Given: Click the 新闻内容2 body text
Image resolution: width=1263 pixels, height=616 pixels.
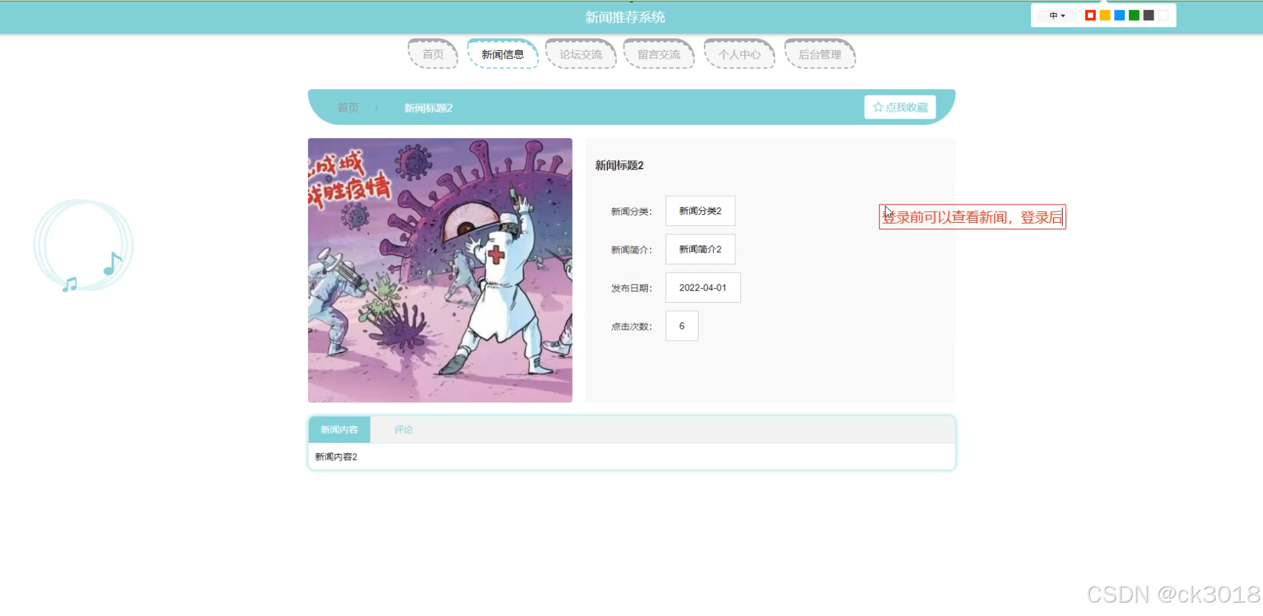Looking at the screenshot, I should point(336,457).
